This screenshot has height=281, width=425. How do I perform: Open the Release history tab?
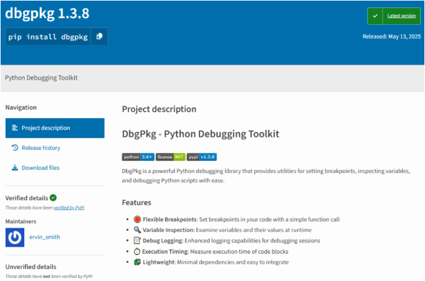pyautogui.click(x=41, y=148)
